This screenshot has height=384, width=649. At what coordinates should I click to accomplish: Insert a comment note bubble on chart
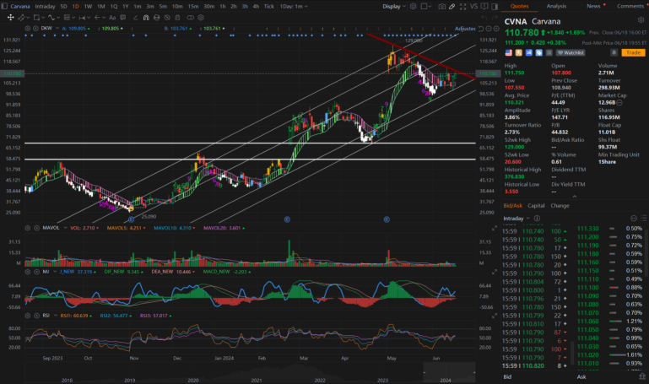tap(123, 18)
